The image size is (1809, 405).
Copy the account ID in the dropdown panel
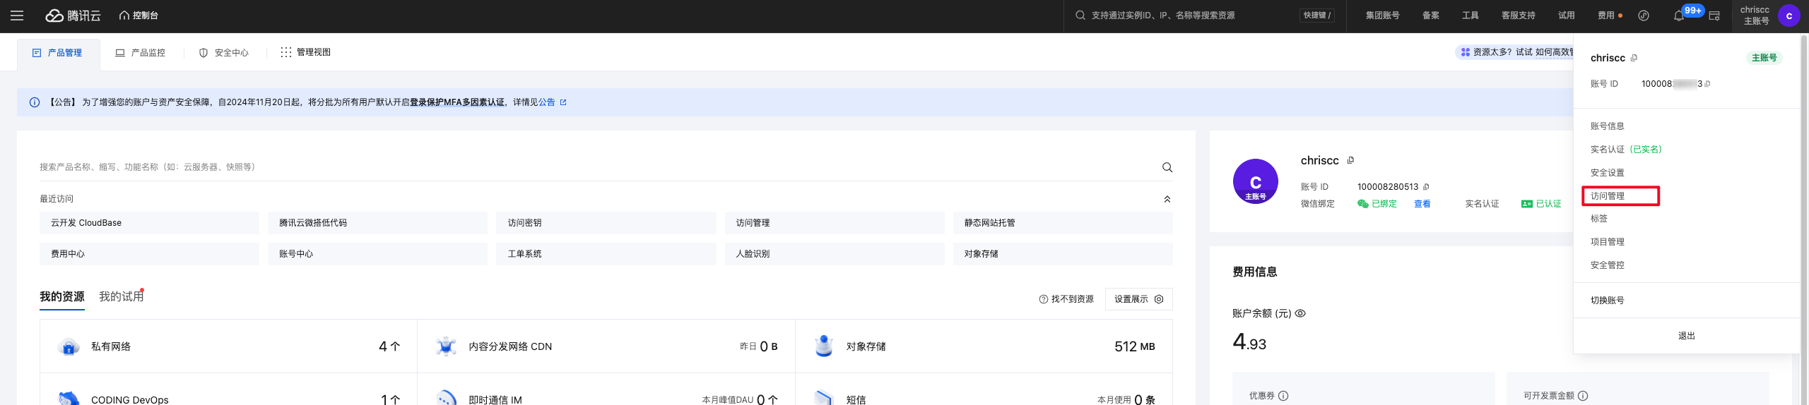1707,84
